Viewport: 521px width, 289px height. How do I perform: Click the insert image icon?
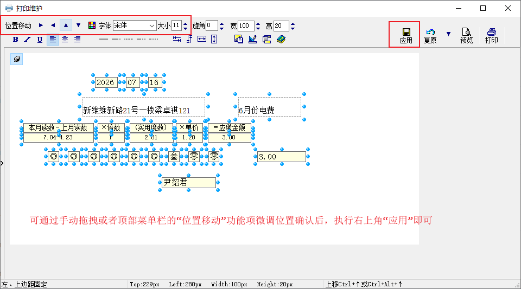click(239, 39)
